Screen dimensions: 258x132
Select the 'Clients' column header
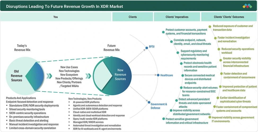click(133, 17)
